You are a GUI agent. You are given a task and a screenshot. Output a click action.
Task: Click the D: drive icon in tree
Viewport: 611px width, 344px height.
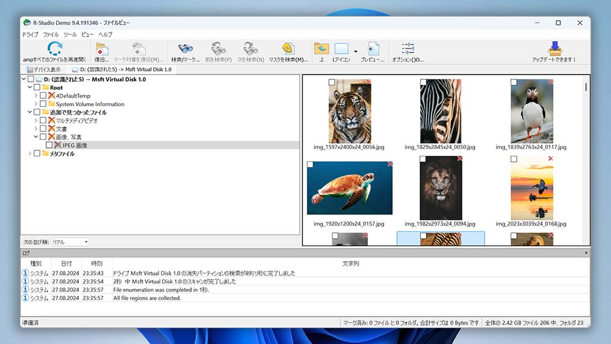pos(39,79)
